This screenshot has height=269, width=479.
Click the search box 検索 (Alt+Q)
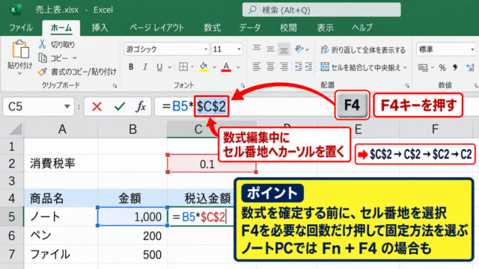(321, 10)
